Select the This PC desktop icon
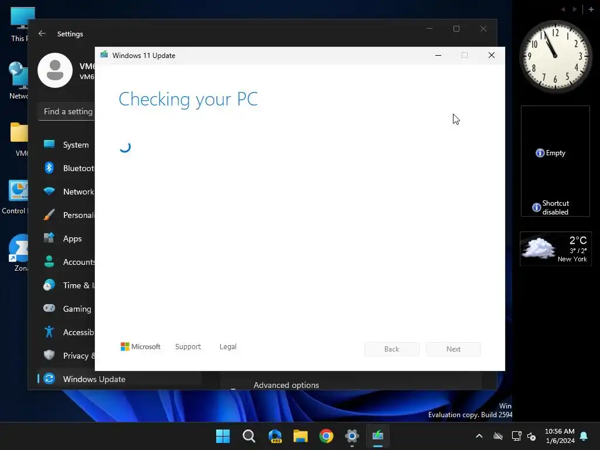This screenshot has height=450, width=600. coord(20,24)
